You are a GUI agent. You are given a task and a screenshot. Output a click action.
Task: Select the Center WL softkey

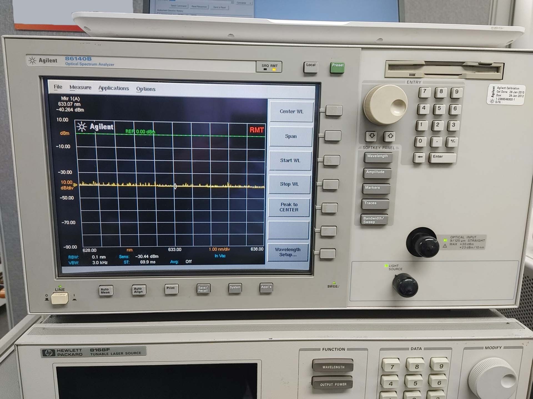291,111
